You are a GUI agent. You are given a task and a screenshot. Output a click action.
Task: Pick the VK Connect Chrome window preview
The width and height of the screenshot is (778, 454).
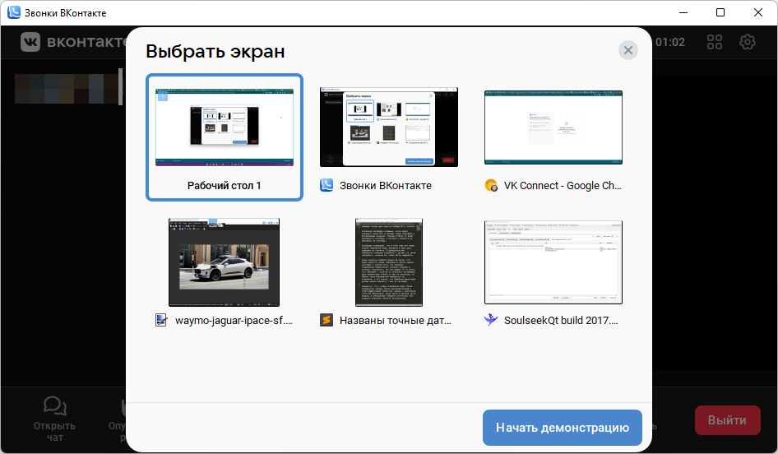click(553, 127)
